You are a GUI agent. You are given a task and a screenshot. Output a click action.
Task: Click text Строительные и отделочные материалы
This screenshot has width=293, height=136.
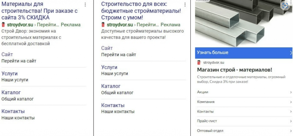(241, 79)
